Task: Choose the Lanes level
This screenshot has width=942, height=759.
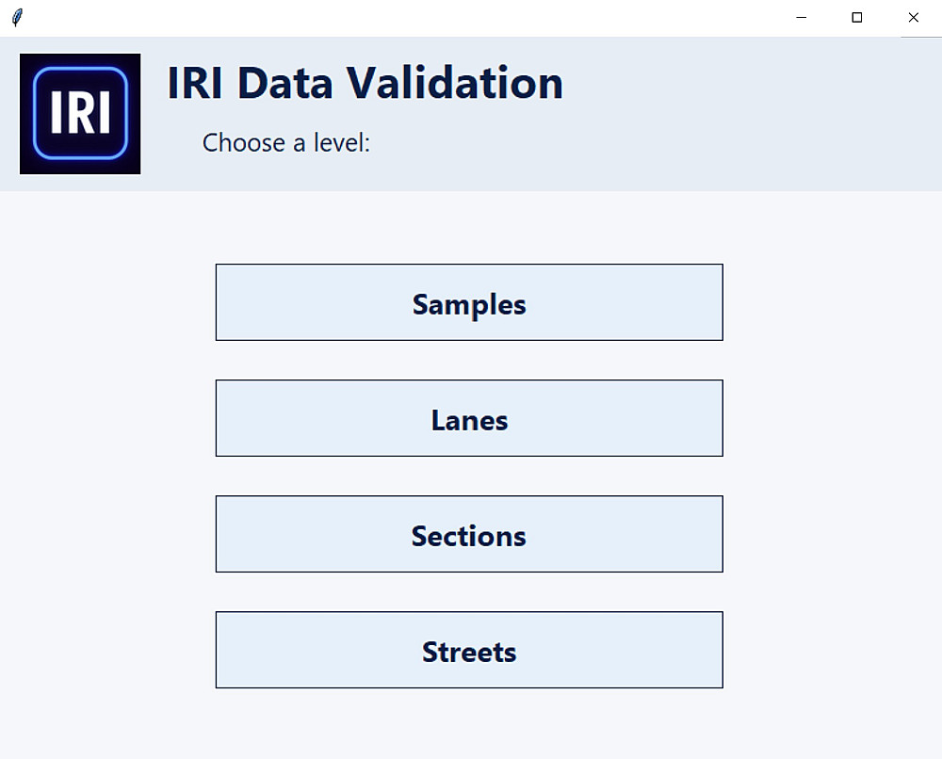Action: click(x=469, y=419)
